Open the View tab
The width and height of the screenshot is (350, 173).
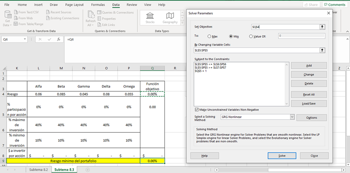click(147, 5)
